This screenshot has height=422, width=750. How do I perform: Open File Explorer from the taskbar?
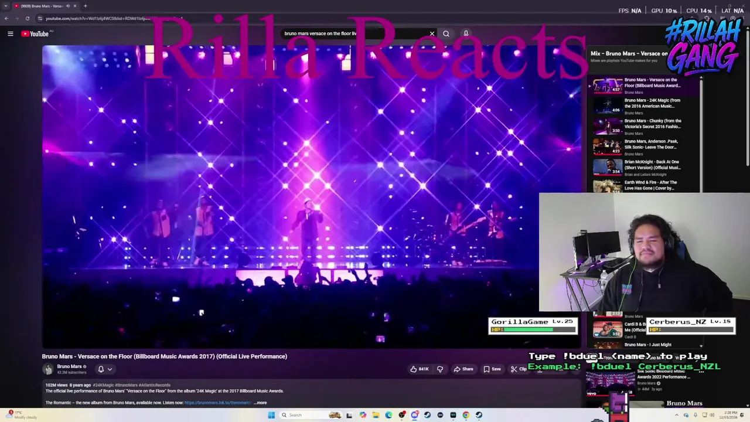click(x=376, y=415)
